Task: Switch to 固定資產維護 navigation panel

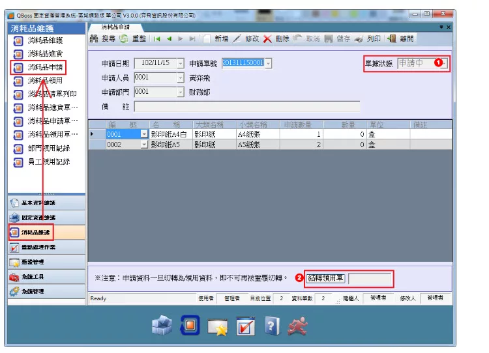Action: [38, 217]
